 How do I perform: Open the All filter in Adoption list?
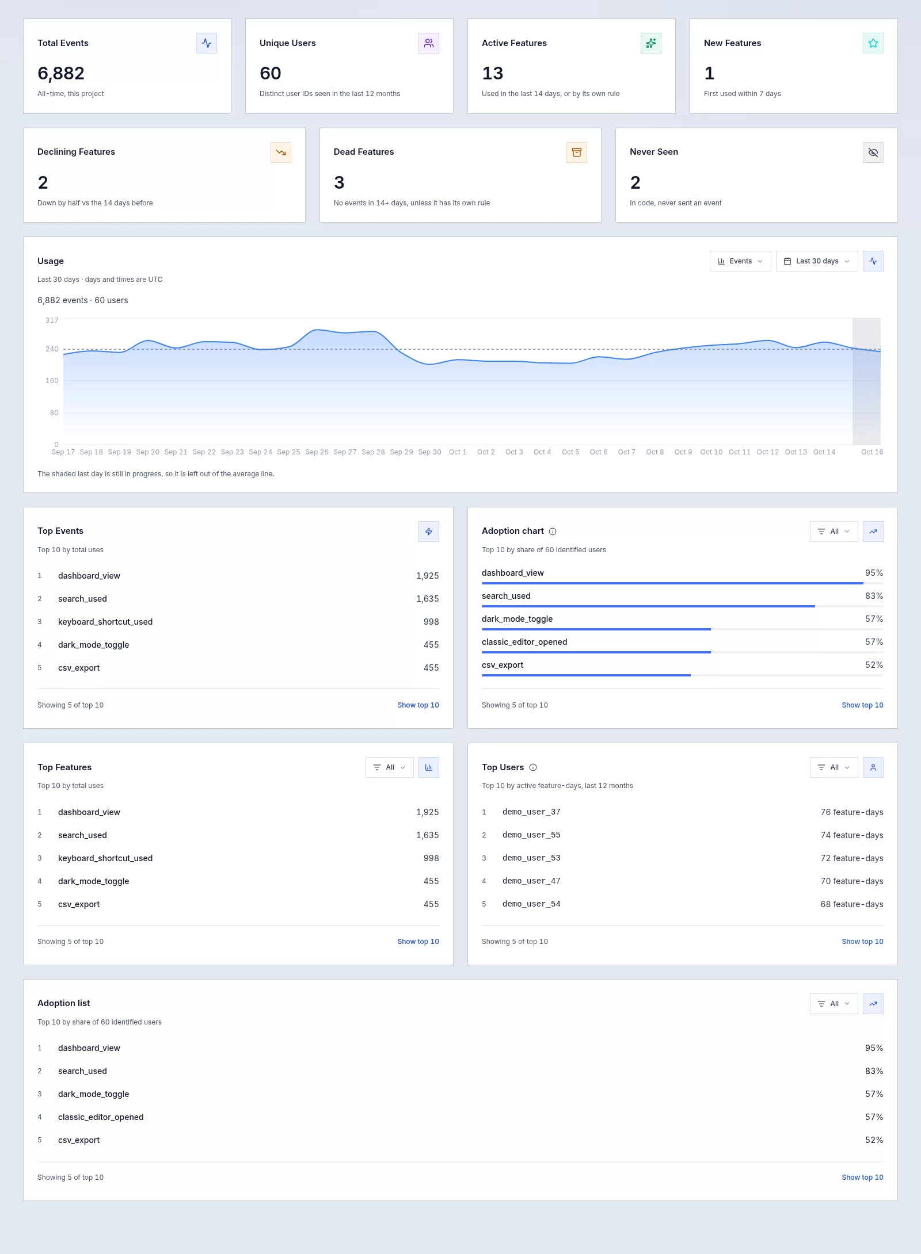[x=834, y=1004]
